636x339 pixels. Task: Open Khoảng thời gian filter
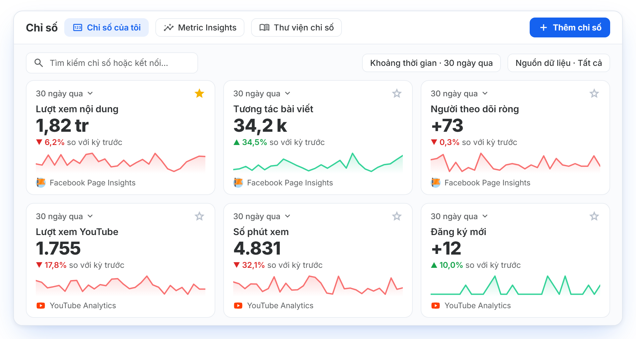[431, 63]
